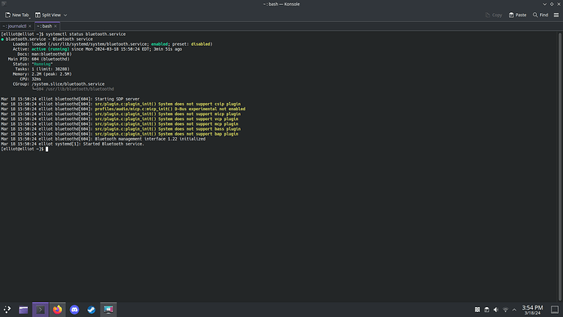Click the Split View button
Viewport: 563px width, 317px height.
(48, 15)
